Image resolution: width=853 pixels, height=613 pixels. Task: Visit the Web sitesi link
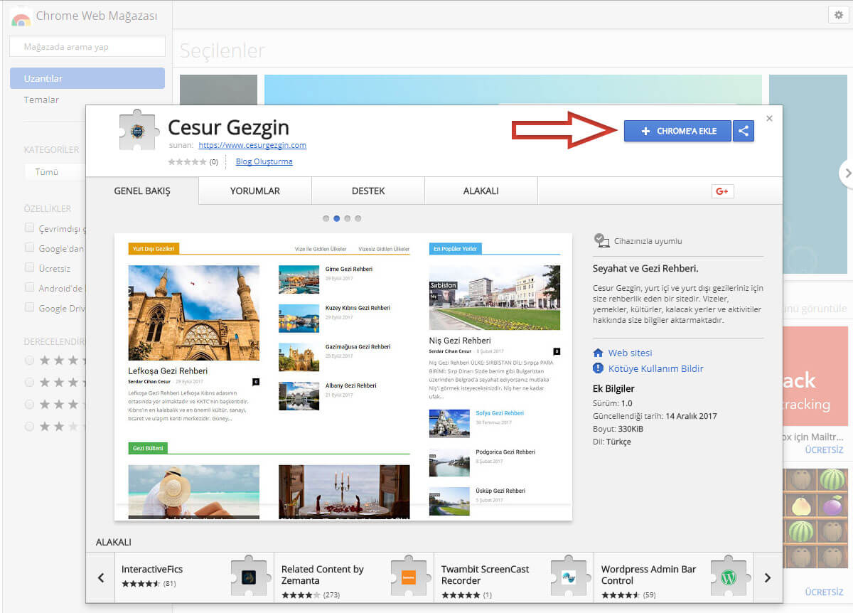[x=630, y=353]
